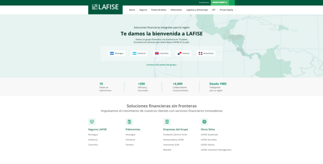Open the Private Equity menu

point(226,10)
